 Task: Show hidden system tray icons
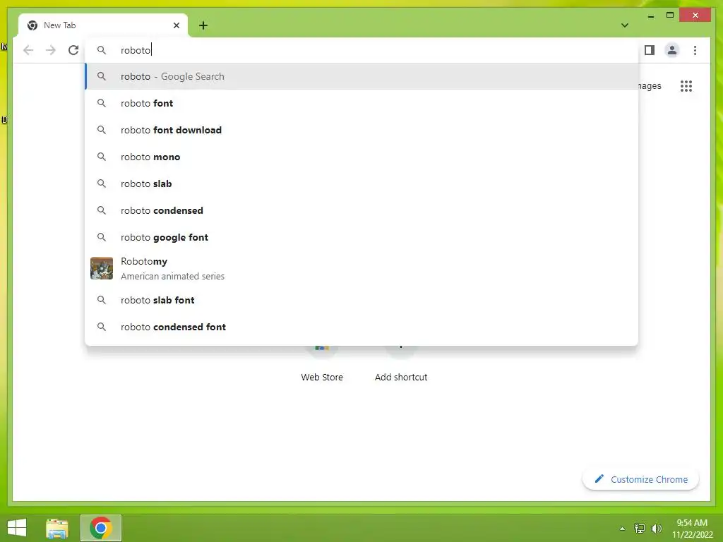pyautogui.click(x=622, y=529)
